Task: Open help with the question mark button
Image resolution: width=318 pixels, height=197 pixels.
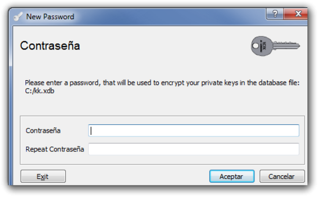Action: (275, 14)
